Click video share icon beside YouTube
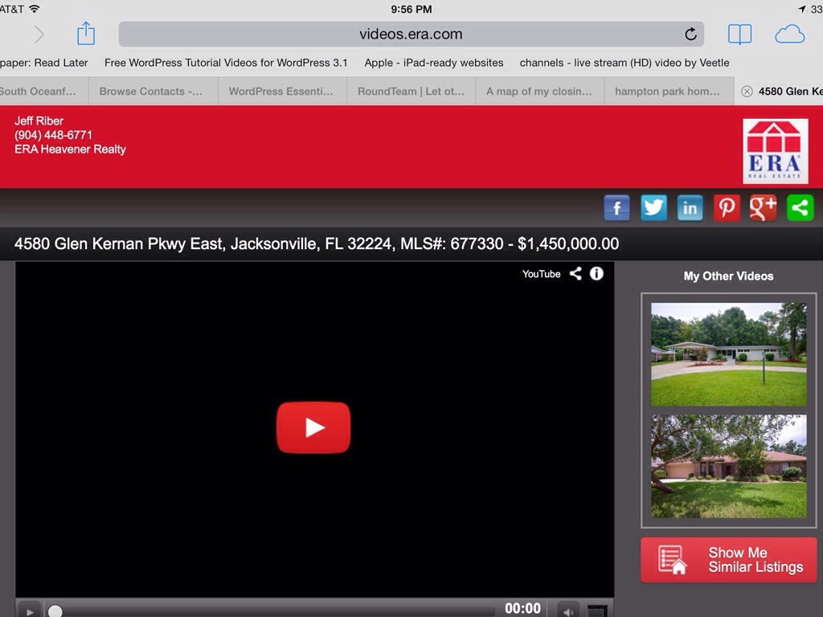 tap(575, 274)
